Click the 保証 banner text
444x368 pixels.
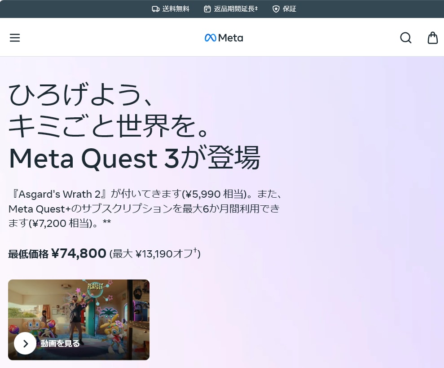290,9
